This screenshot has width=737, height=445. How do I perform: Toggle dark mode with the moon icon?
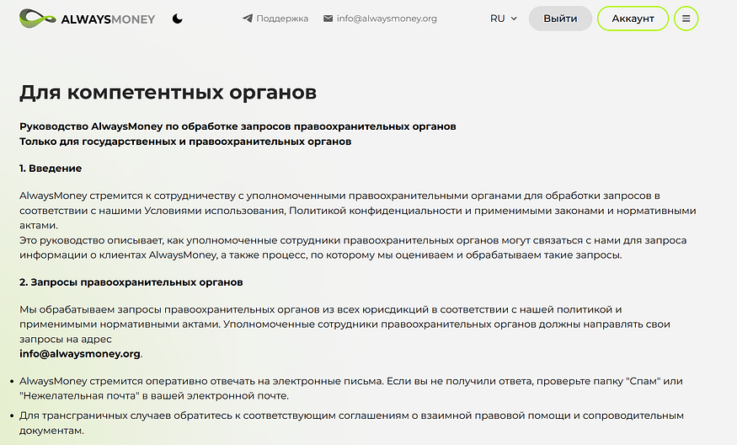pos(177,19)
